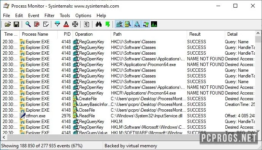This screenshot has height=150, width=262.
Task: Toggle event capture with the magnifier icon
Action: click(x=28, y=24)
